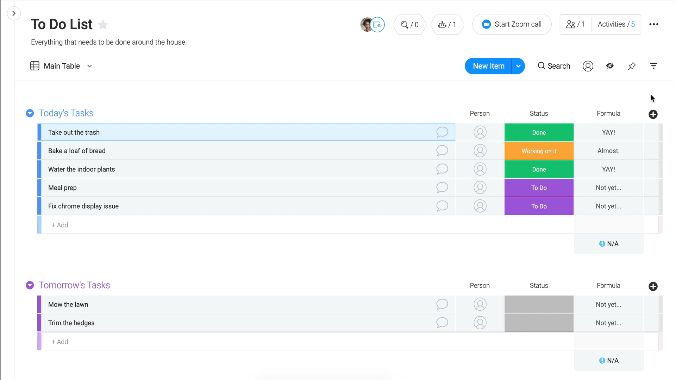Open conversation for Water the indoor plants
This screenshot has height=380, width=676.
(442, 169)
